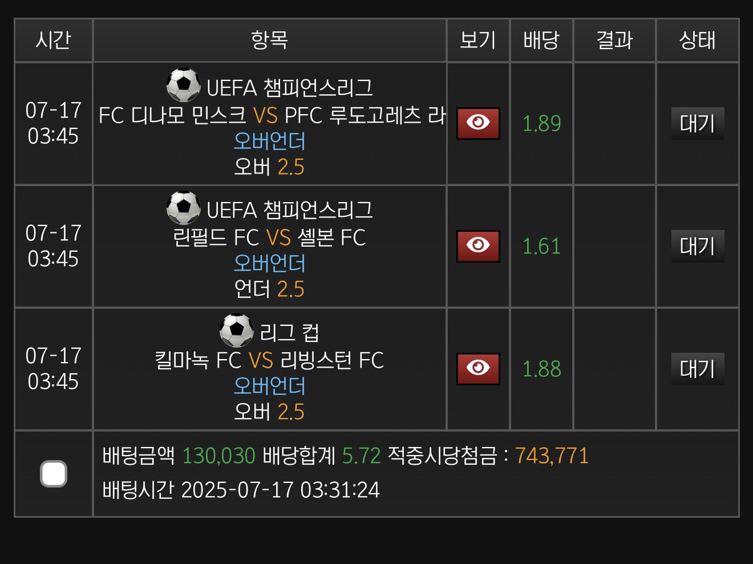Click the 시간 column header
Viewport: 753px width, 564px height.
53,40
